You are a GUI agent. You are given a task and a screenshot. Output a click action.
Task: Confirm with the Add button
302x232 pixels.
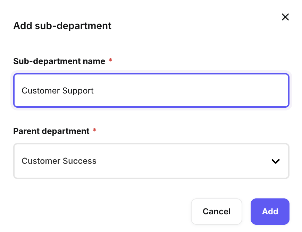click(270, 211)
